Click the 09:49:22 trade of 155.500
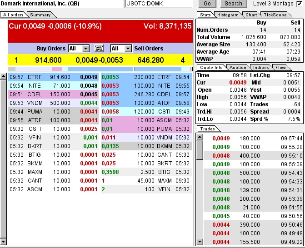The height and width of the screenshot is (248, 305). pos(253,242)
